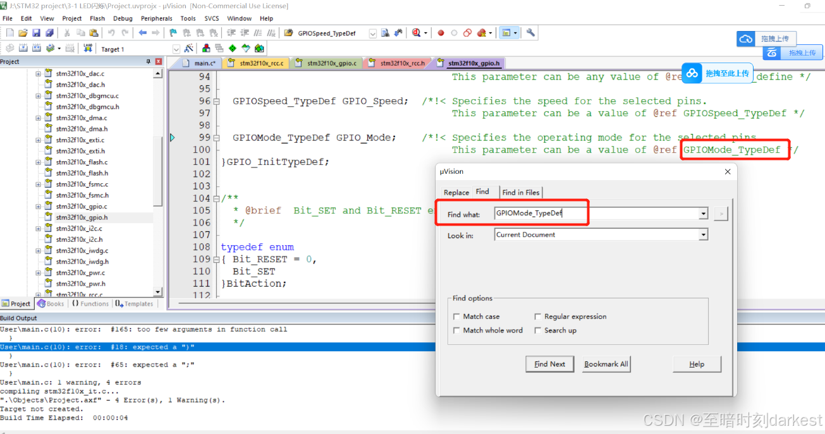This screenshot has height=434, width=825.
Task: Click the Build target icon
Action: 23,49
